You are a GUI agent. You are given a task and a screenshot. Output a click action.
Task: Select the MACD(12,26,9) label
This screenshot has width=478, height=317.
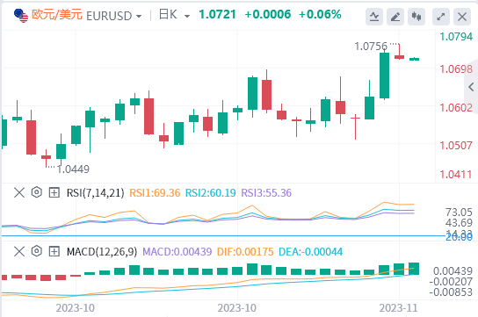[102, 252]
